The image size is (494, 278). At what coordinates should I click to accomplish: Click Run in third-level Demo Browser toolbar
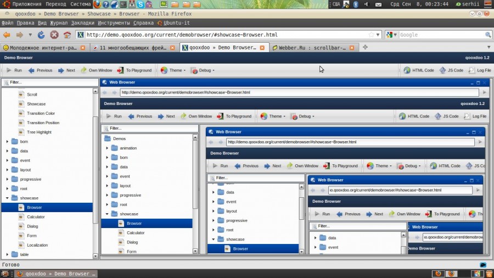tap(220, 166)
